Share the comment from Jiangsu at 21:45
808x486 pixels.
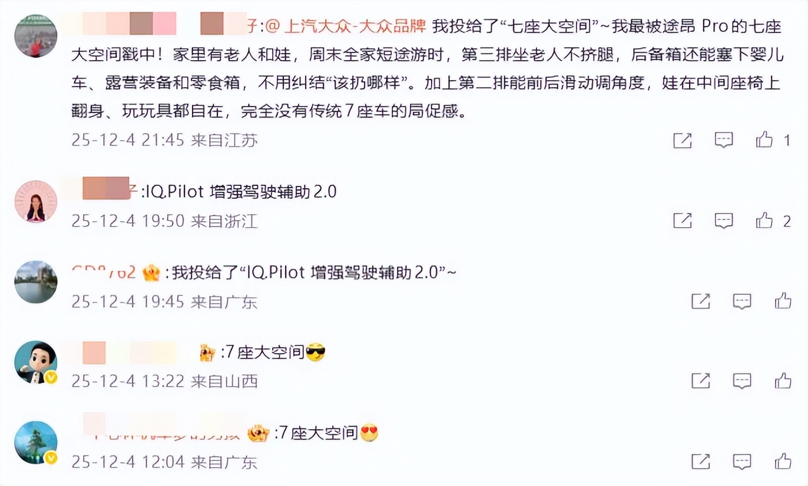pyautogui.click(x=682, y=140)
